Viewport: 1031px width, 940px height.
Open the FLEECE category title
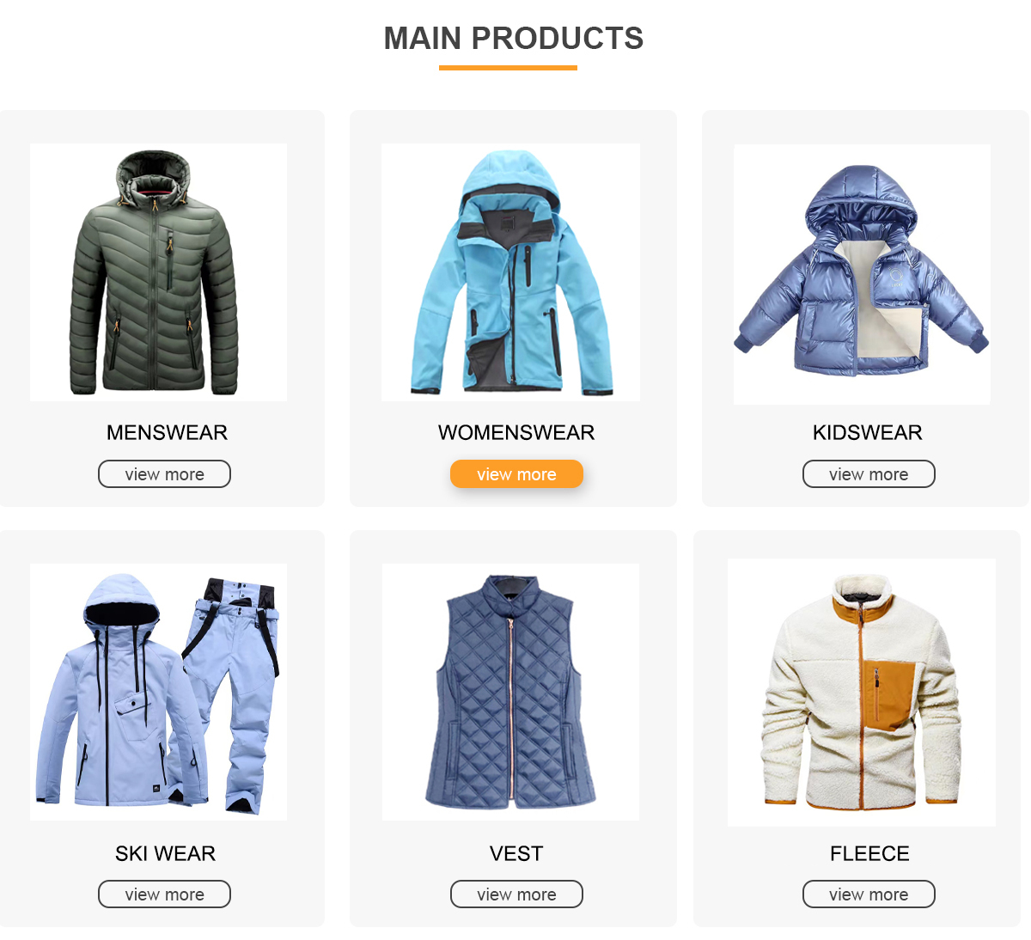(x=869, y=853)
